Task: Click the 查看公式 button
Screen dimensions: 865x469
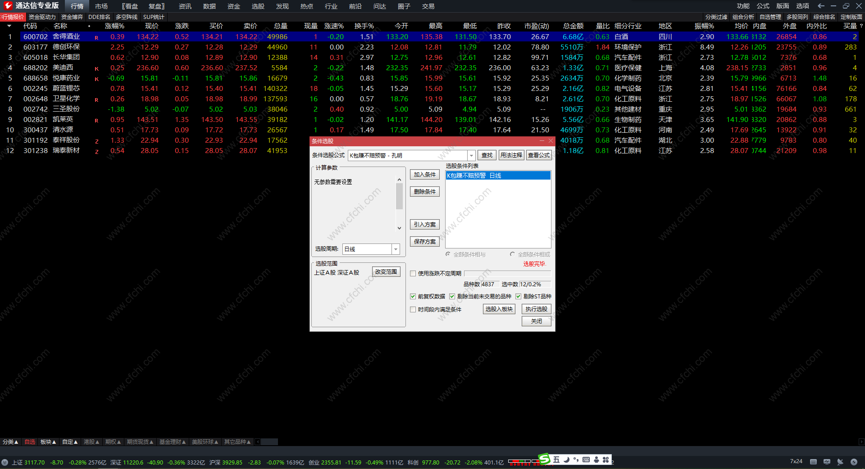Action: (539, 155)
